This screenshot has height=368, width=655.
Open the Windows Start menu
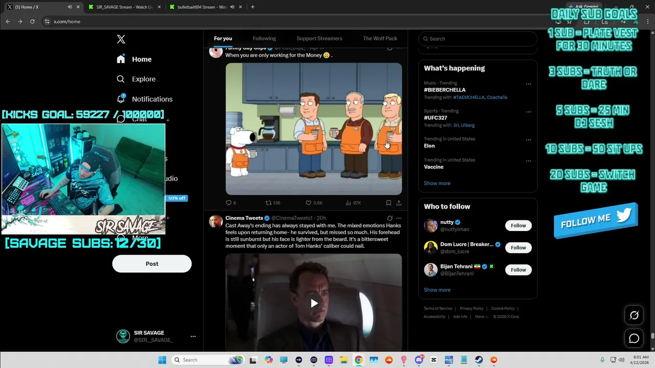coord(162,360)
